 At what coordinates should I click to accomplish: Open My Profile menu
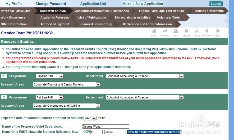[14, 4]
